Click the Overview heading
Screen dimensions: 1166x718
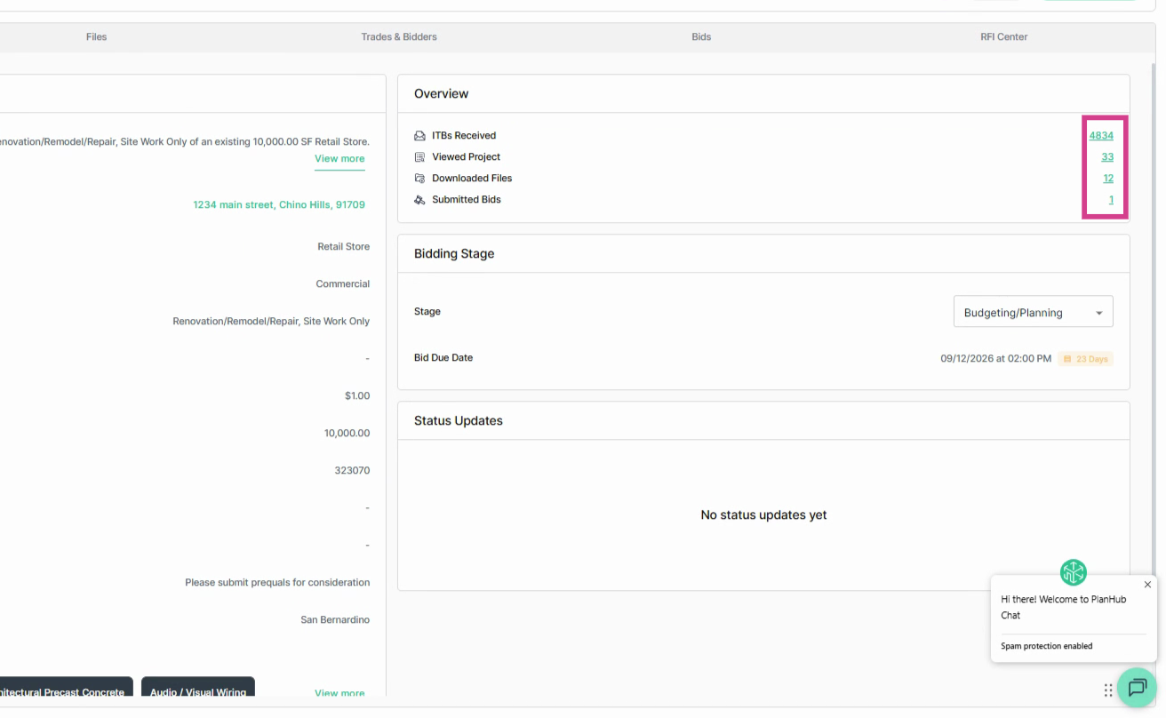(x=442, y=94)
